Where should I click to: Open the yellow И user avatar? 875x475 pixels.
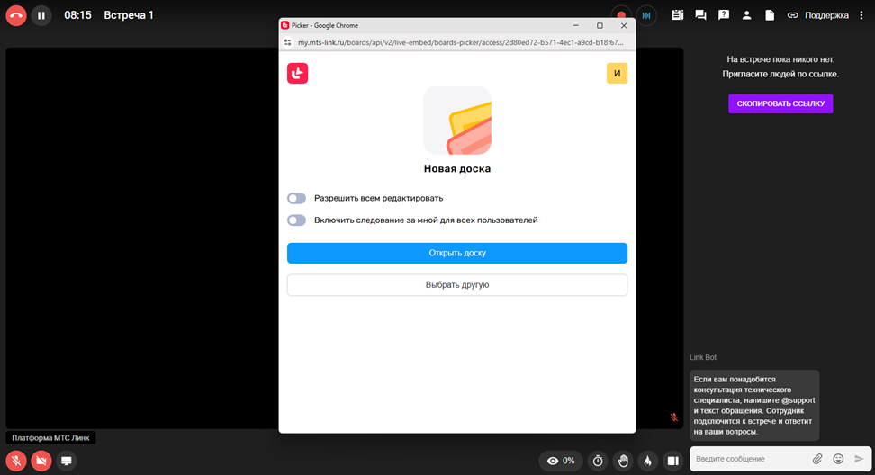[x=617, y=73]
